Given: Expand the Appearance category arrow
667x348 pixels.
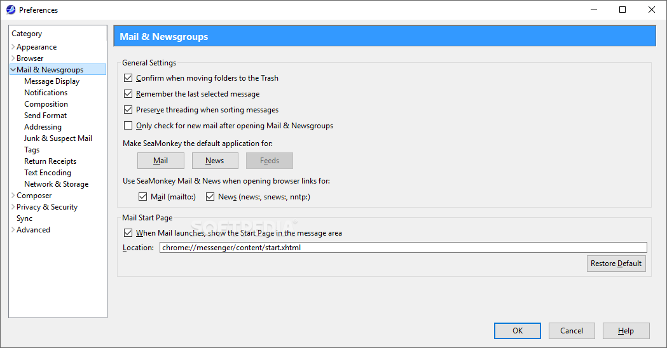Looking at the screenshot, I should click(x=13, y=47).
